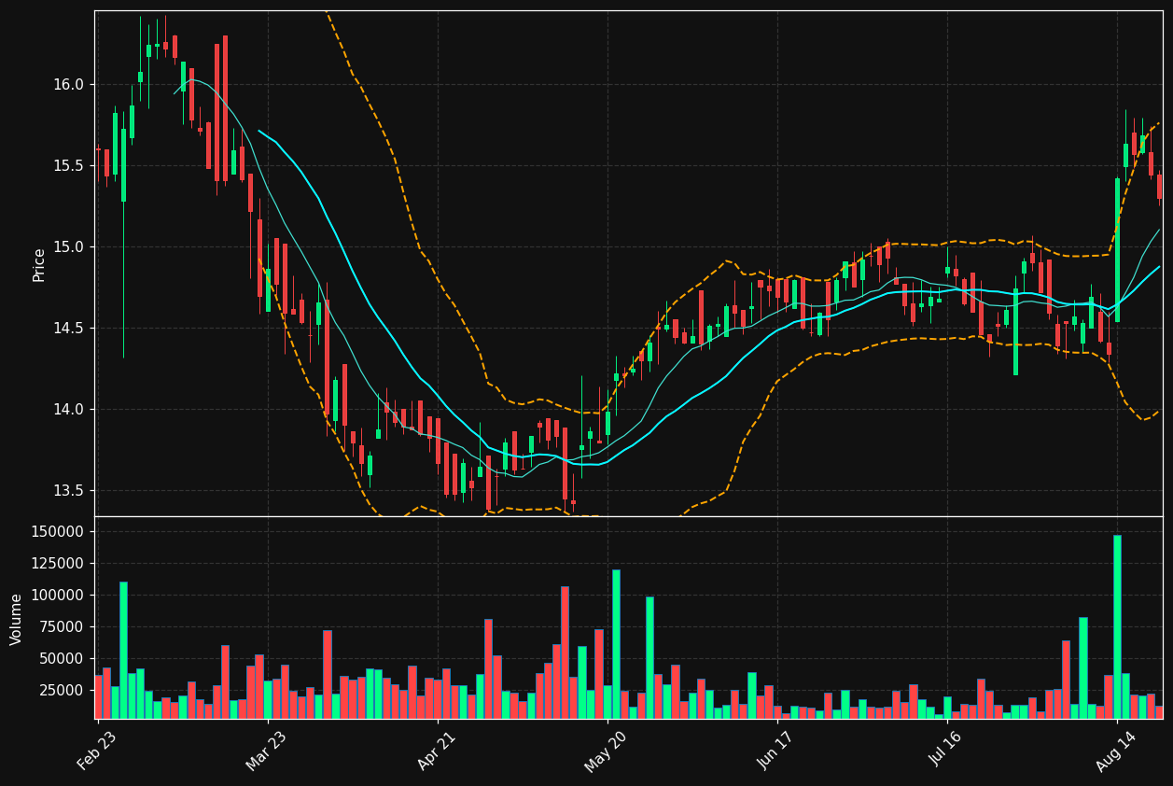
Task: Click the 'Apr 21' date label
Action: point(438,751)
